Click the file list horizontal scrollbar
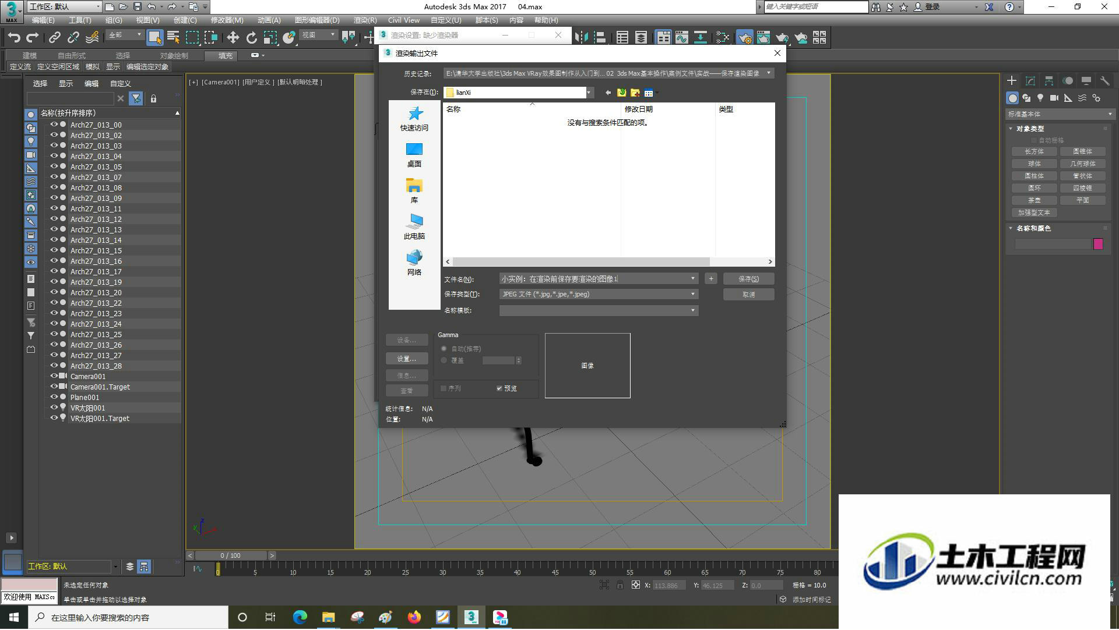Screen dimensions: 1119x630 [x=581, y=262]
